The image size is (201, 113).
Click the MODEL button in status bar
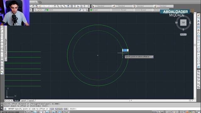pyautogui.click(x=154, y=112)
